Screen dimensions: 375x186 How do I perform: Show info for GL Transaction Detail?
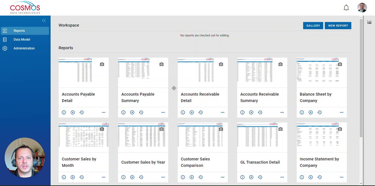(242, 177)
